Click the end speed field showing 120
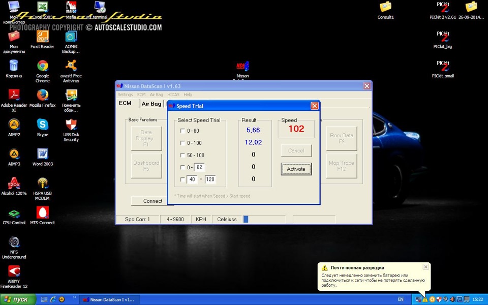The height and width of the screenshot is (305, 488). coord(210,179)
